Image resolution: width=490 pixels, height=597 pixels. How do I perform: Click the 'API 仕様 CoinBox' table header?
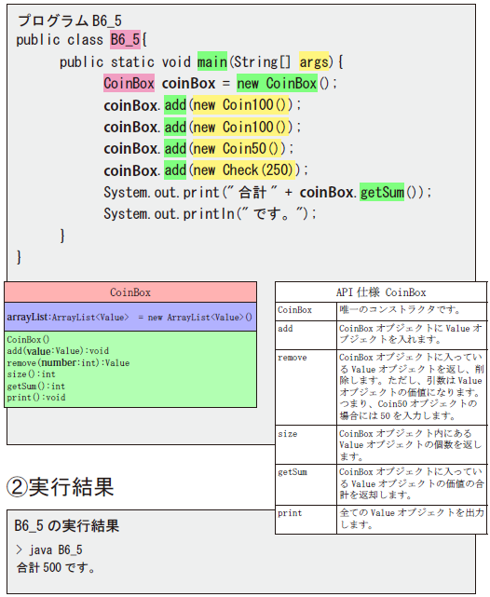click(x=381, y=292)
